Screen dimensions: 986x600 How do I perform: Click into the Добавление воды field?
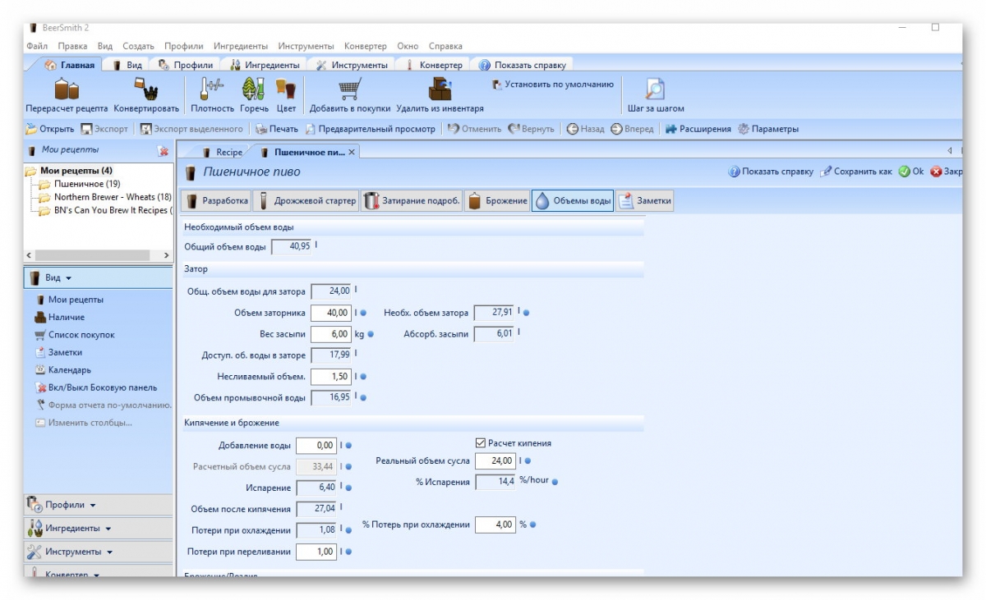[316, 446]
